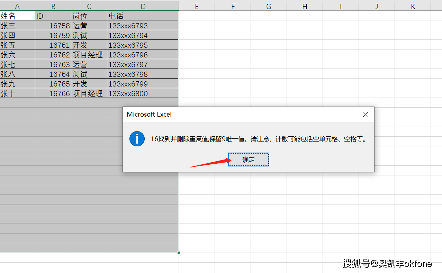Click the 岗位 header cell
Image resolution: width=442 pixels, height=273 pixels.
[x=89, y=16]
